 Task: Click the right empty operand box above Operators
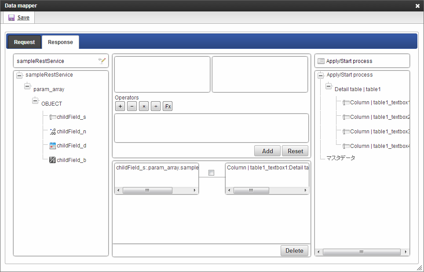(x=260, y=74)
